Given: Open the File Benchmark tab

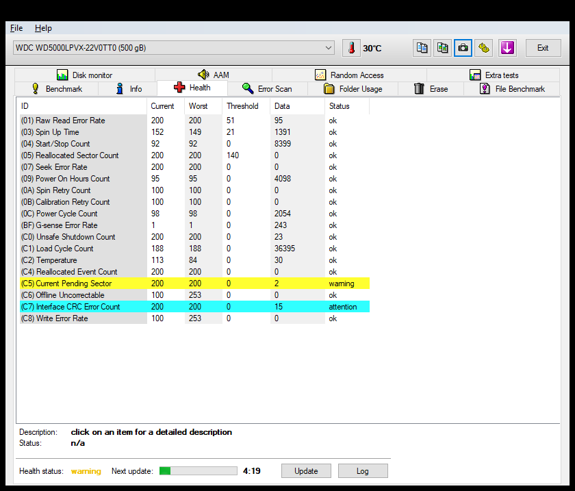Looking at the screenshot, I should (512, 89).
